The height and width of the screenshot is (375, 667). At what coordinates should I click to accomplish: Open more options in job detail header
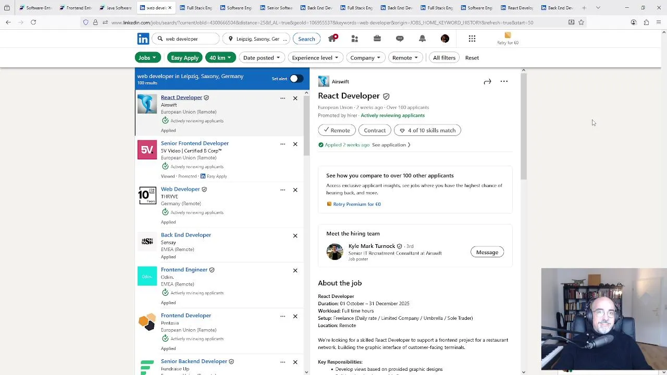pyautogui.click(x=504, y=81)
